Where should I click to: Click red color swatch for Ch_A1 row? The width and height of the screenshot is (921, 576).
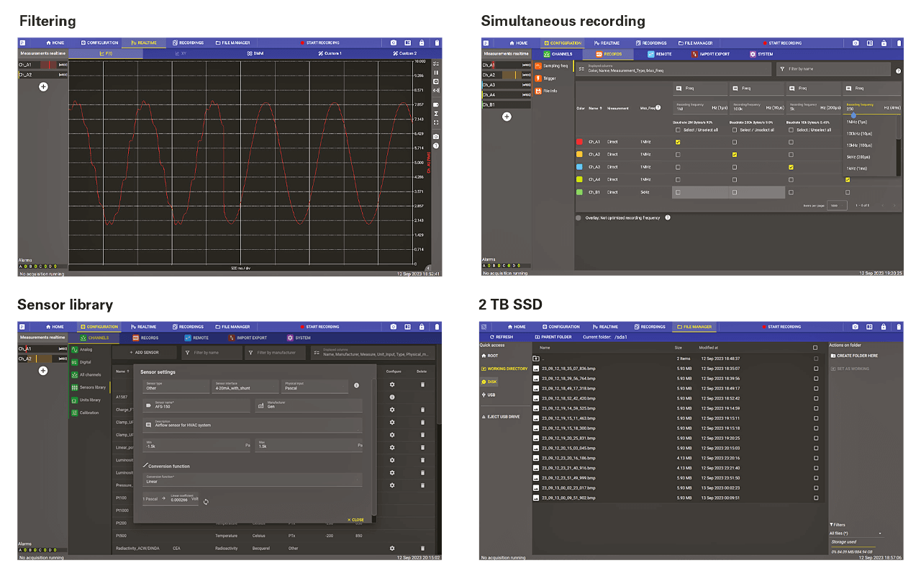click(580, 143)
